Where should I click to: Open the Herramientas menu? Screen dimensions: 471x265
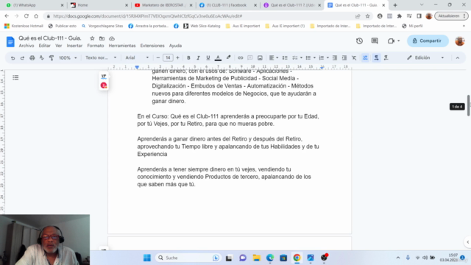(x=122, y=46)
